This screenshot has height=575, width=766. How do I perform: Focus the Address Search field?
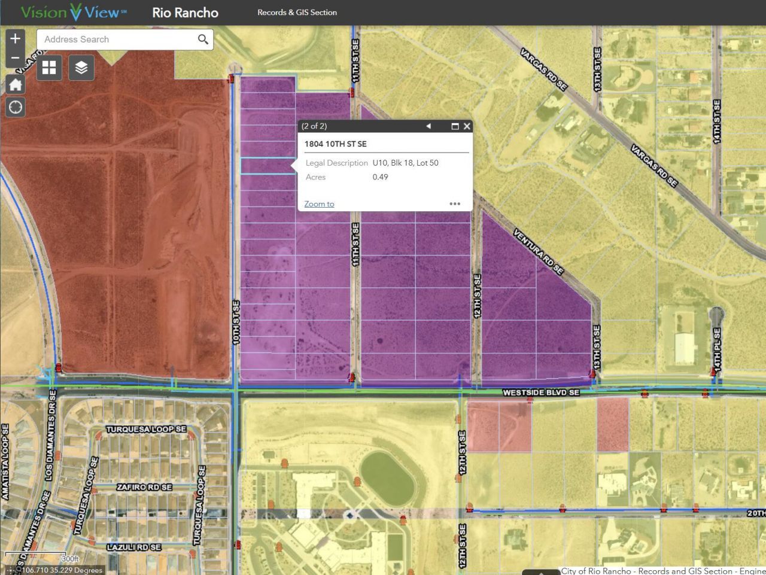(x=117, y=39)
